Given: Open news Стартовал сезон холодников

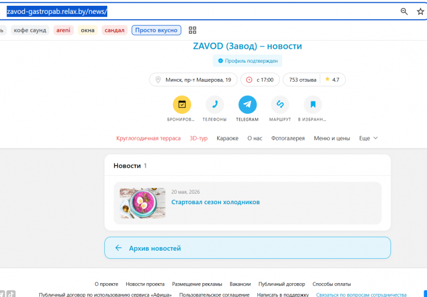Looking at the screenshot, I should 216,202.
